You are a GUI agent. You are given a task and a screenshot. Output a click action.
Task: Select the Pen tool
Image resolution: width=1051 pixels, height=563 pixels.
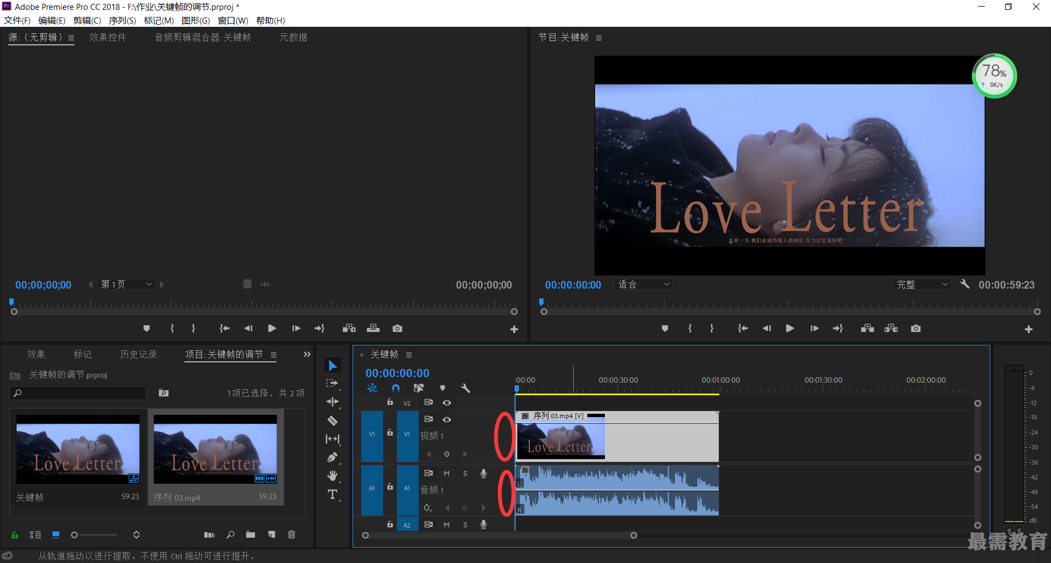click(x=332, y=458)
